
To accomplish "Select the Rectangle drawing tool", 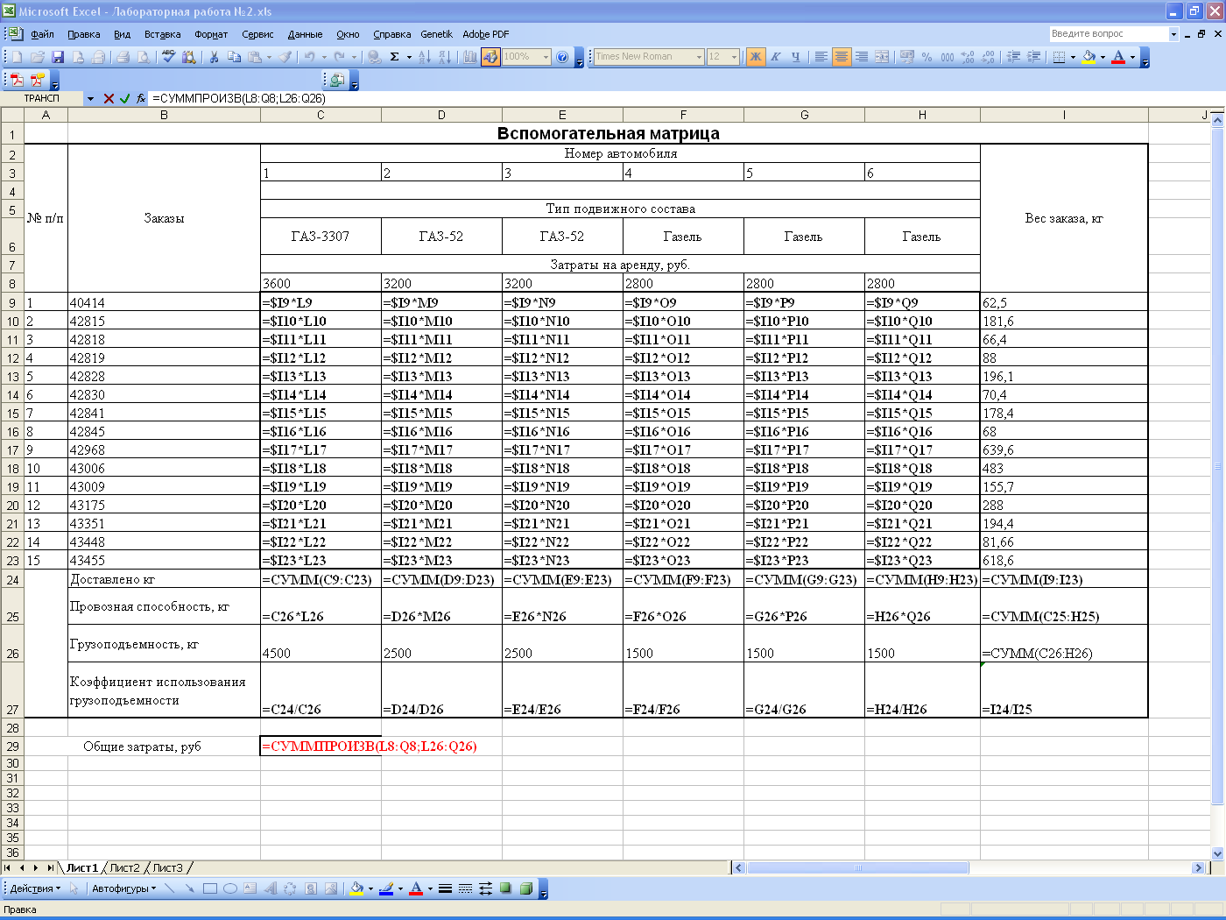I will (x=210, y=888).
